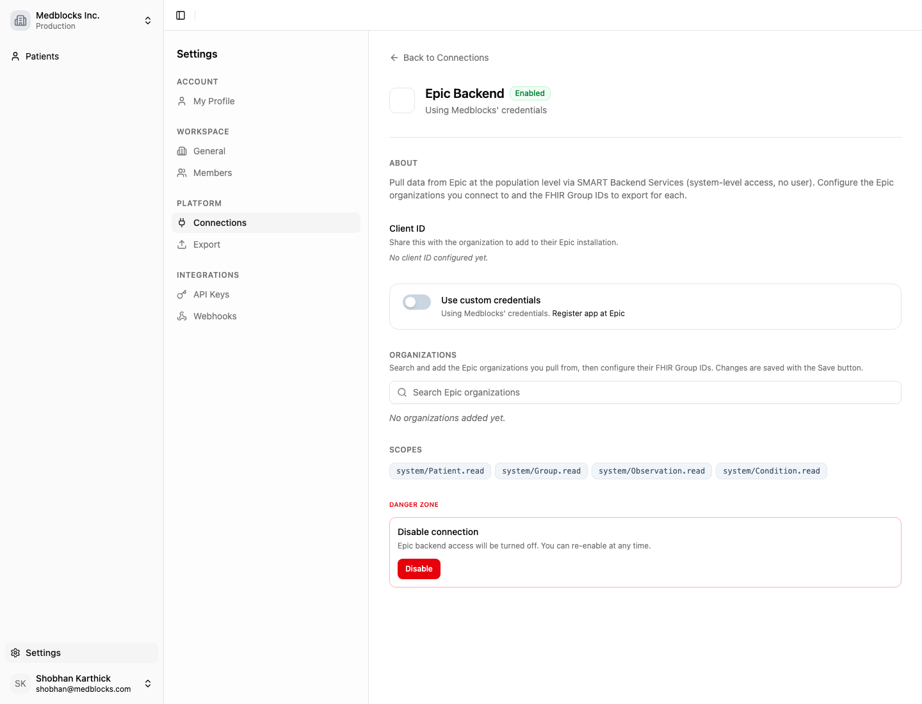Click the SK user avatar
922x704 pixels.
coord(20,684)
